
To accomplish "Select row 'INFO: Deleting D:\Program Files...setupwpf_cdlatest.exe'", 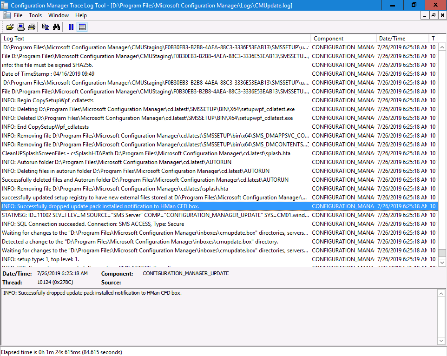I will (x=219, y=109).
